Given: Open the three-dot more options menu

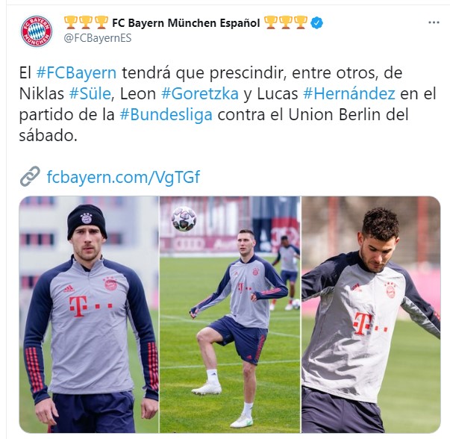Looking at the screenshot, I should coord(434,22).
